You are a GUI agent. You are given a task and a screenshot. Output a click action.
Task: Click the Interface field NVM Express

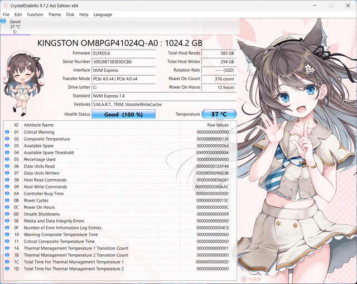[123, 70]
